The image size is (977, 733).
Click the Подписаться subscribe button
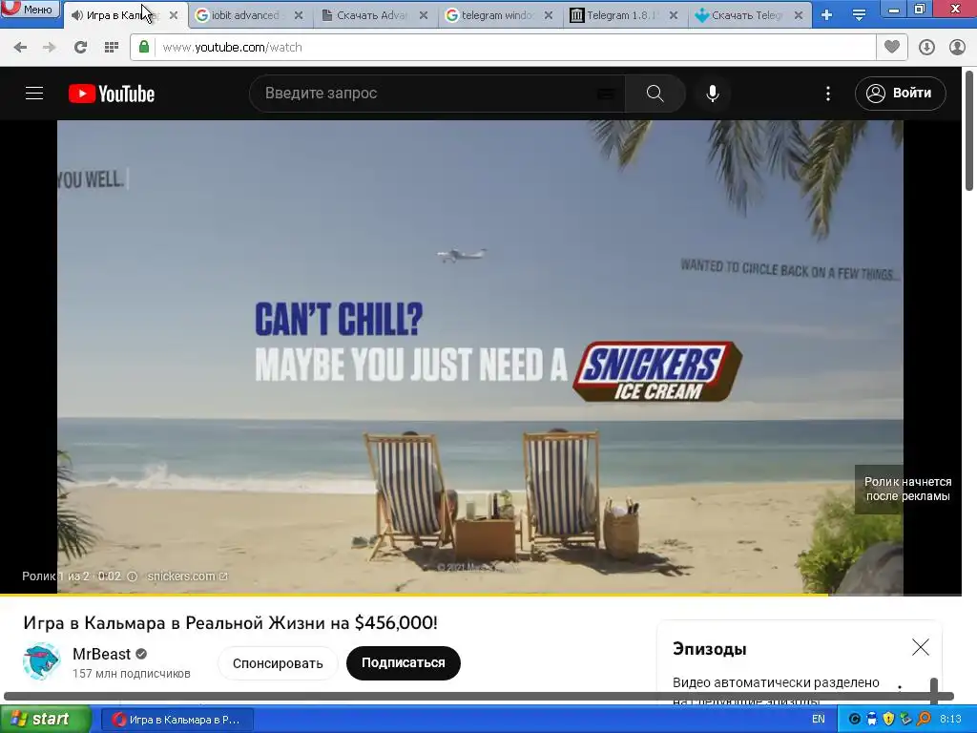coord(404,663)
